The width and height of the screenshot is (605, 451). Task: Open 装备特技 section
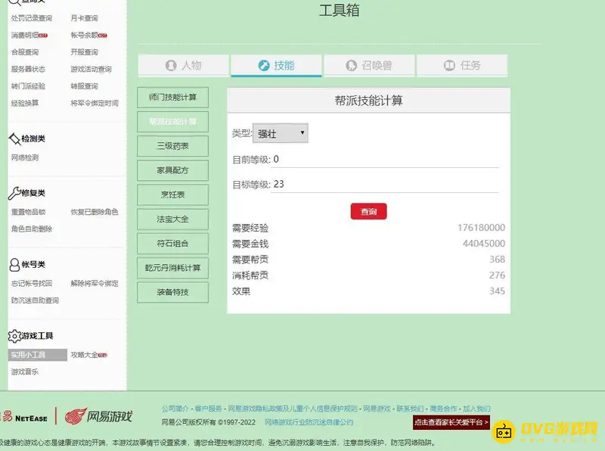[172, 292]
